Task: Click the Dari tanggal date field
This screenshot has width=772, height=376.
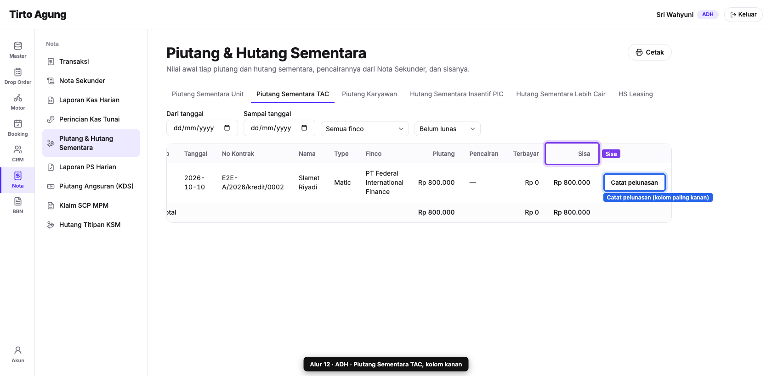Action: point(202,128)
